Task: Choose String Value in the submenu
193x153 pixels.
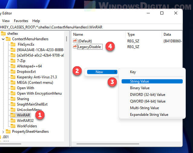Action: 152,81
